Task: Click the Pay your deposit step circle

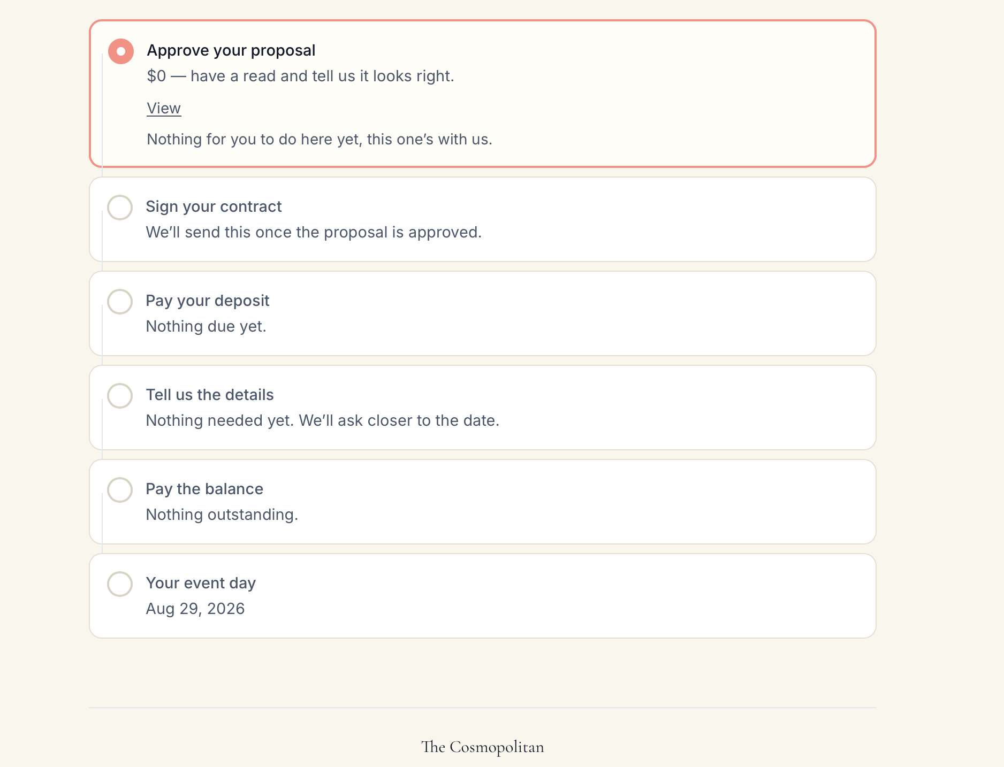Action: pyautogui.click(x=120, y=302)
